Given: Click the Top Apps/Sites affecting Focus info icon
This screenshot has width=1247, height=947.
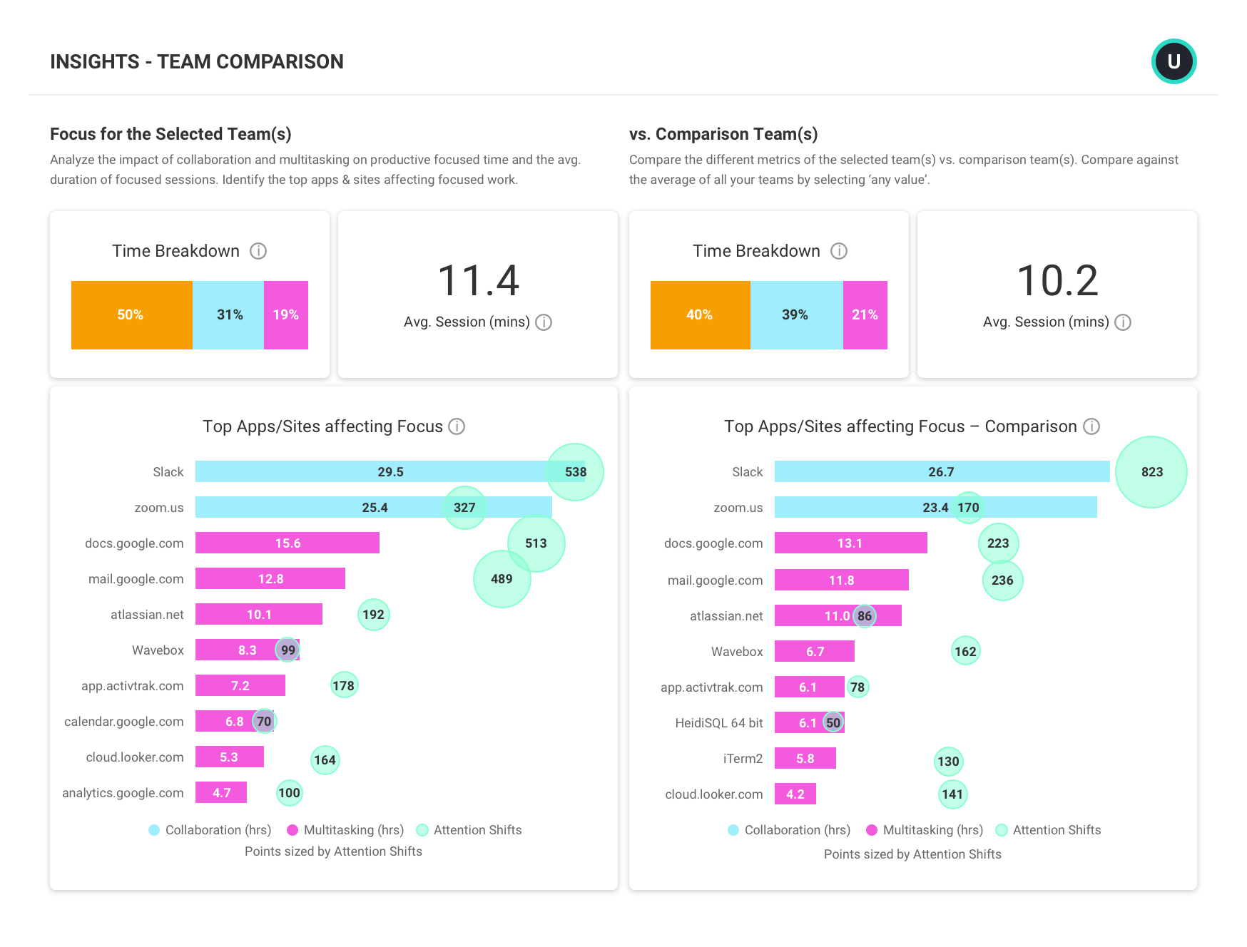Looking at the screenshot, I should click(457, 426).
